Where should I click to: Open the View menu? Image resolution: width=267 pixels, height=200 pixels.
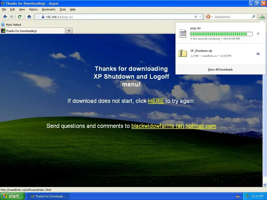pyautogui.click(x=22, y=9)
